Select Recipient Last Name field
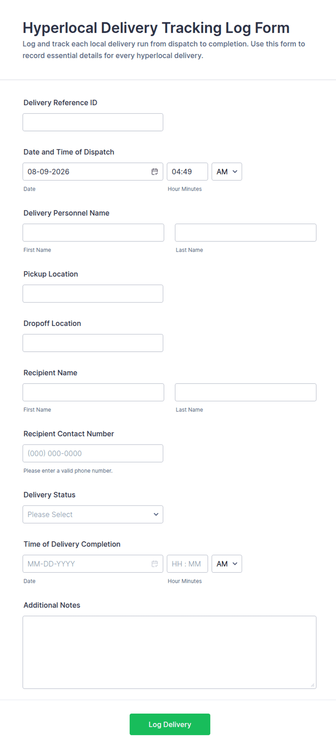 [x=246, y=392]
